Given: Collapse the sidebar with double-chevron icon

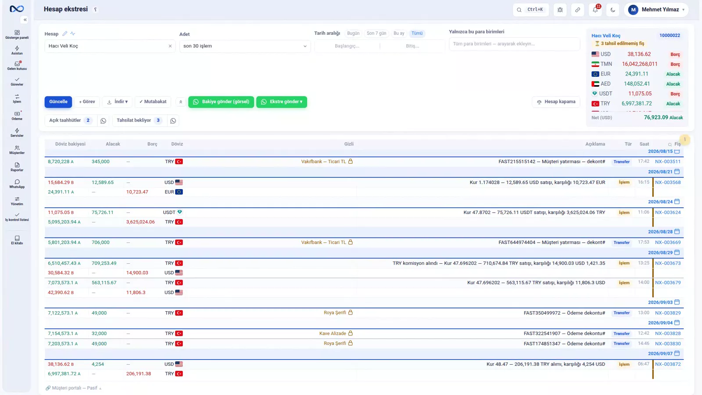Looking at the screenshot, I should [x=25, y=20].
